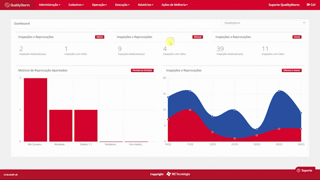Viewport: 320px width, 180px height.
Task: Click the blue data point at 02/23
Action: pos(256,129)
